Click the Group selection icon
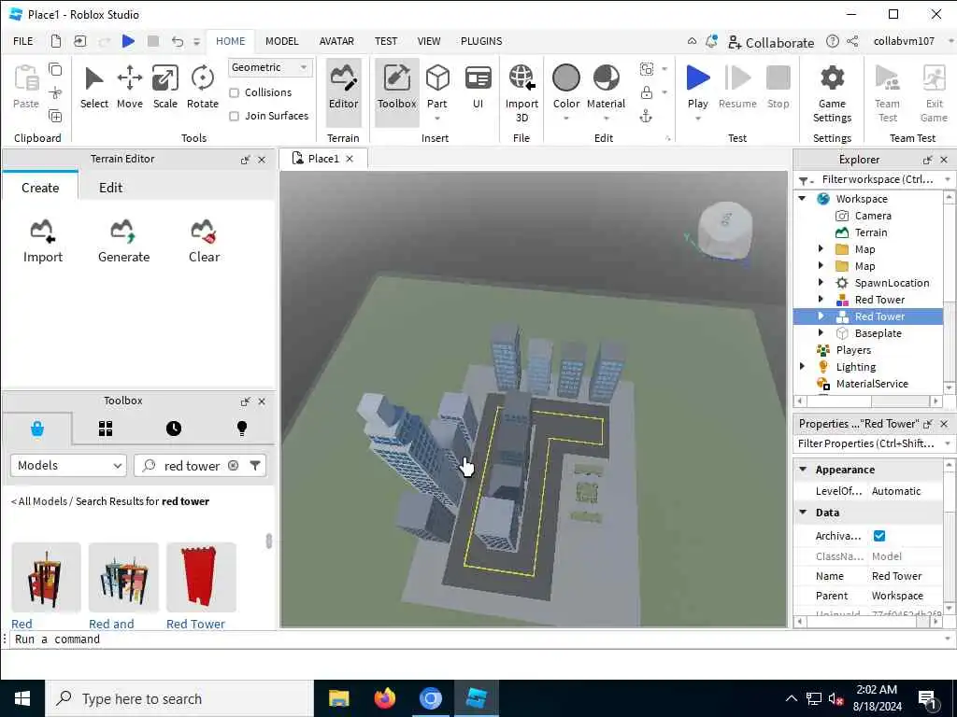This screenshot has width=957, height=717. tap(647, 69)
